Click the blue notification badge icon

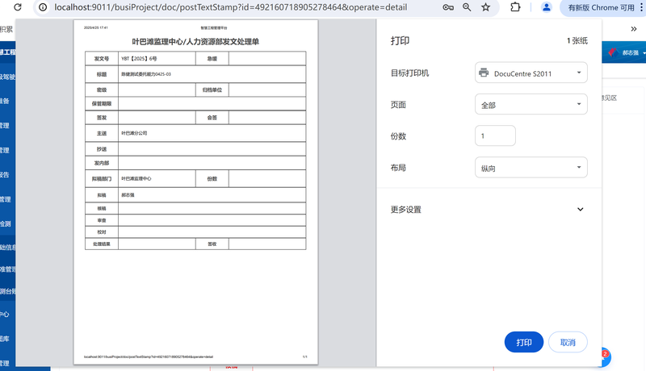603,356
